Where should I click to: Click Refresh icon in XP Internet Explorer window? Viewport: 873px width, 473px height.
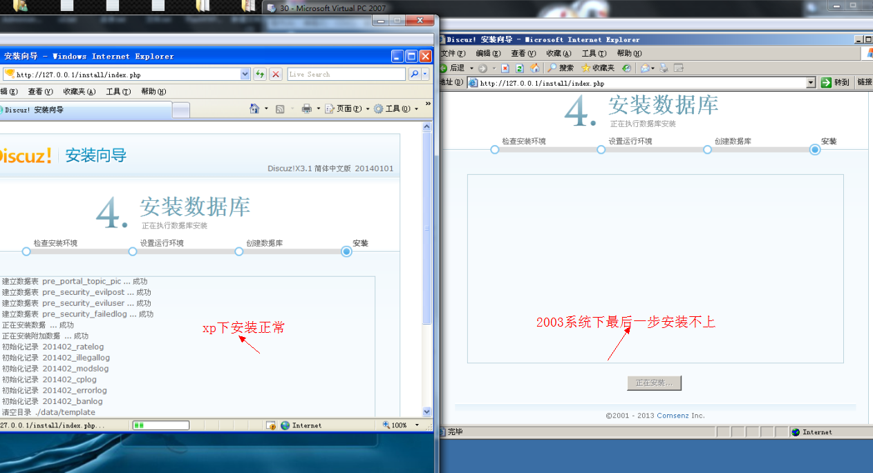coord(260,74)
